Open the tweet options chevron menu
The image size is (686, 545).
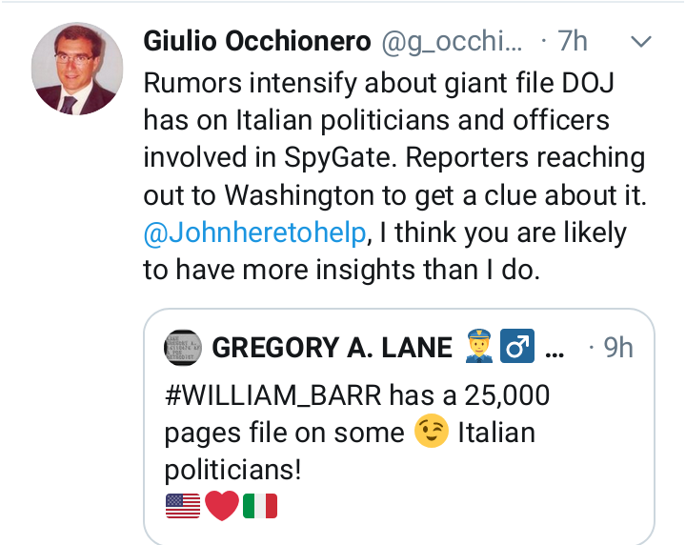coord(641,41)
